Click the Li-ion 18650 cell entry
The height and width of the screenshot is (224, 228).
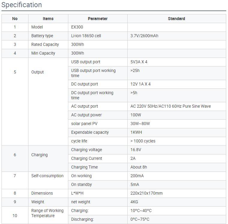pos(86,36)
